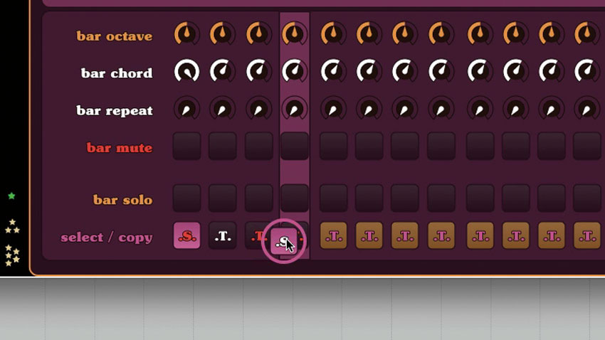Click the bar mute label
This screenshot has height=340, width=605.
coord(120,148)
